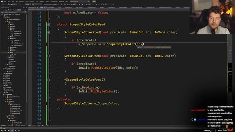The height and width of the screenshot is (132, 235).
Task: Click inside Search Solution Explorer field
Action: pyautogui.click(x=12, y=12)
